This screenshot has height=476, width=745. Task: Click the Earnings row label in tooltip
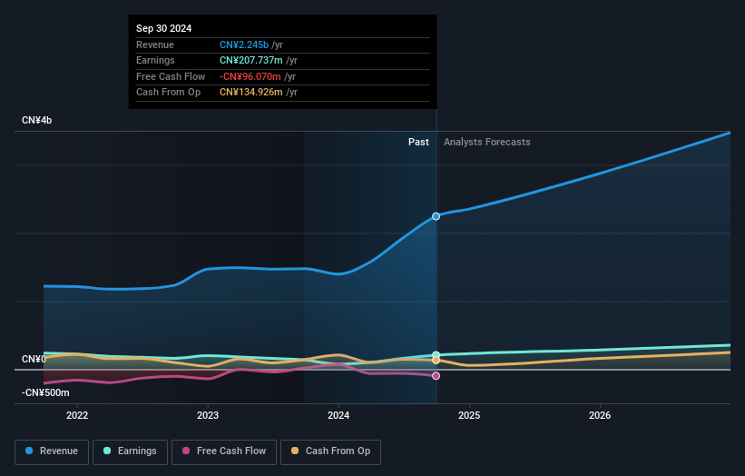point(155,60)
